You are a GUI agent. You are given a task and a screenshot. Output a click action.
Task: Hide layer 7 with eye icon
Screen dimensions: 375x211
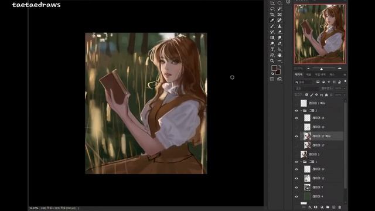coord(296,188)
